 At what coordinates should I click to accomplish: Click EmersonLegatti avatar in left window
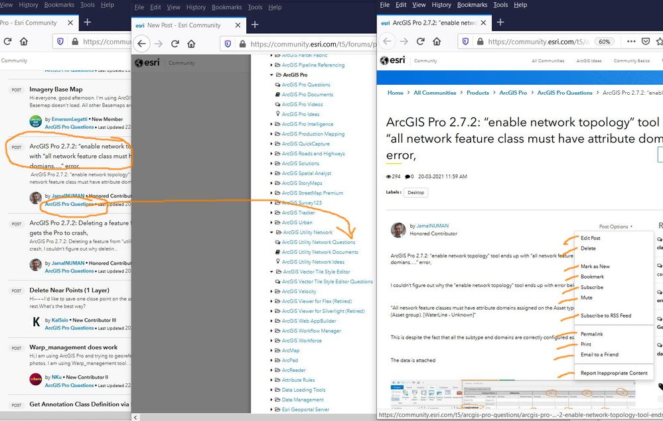tap(36, 121)
